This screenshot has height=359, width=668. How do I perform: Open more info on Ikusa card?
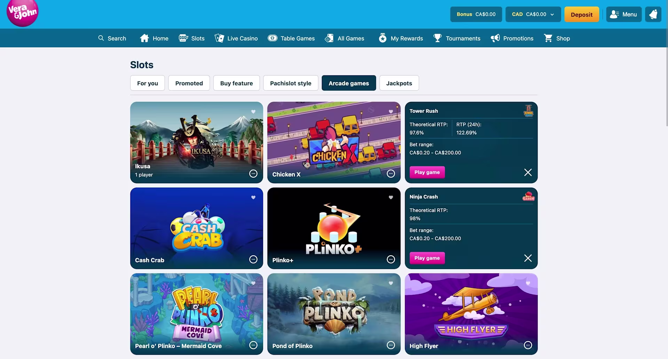coord(253,174)
